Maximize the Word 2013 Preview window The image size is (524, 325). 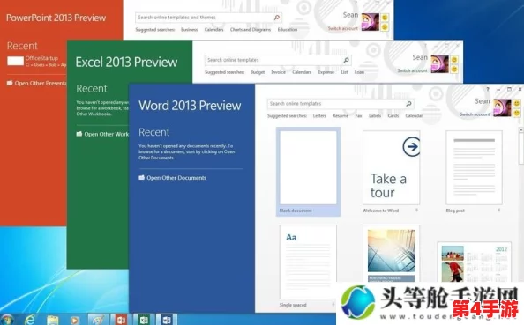[509, 89]
